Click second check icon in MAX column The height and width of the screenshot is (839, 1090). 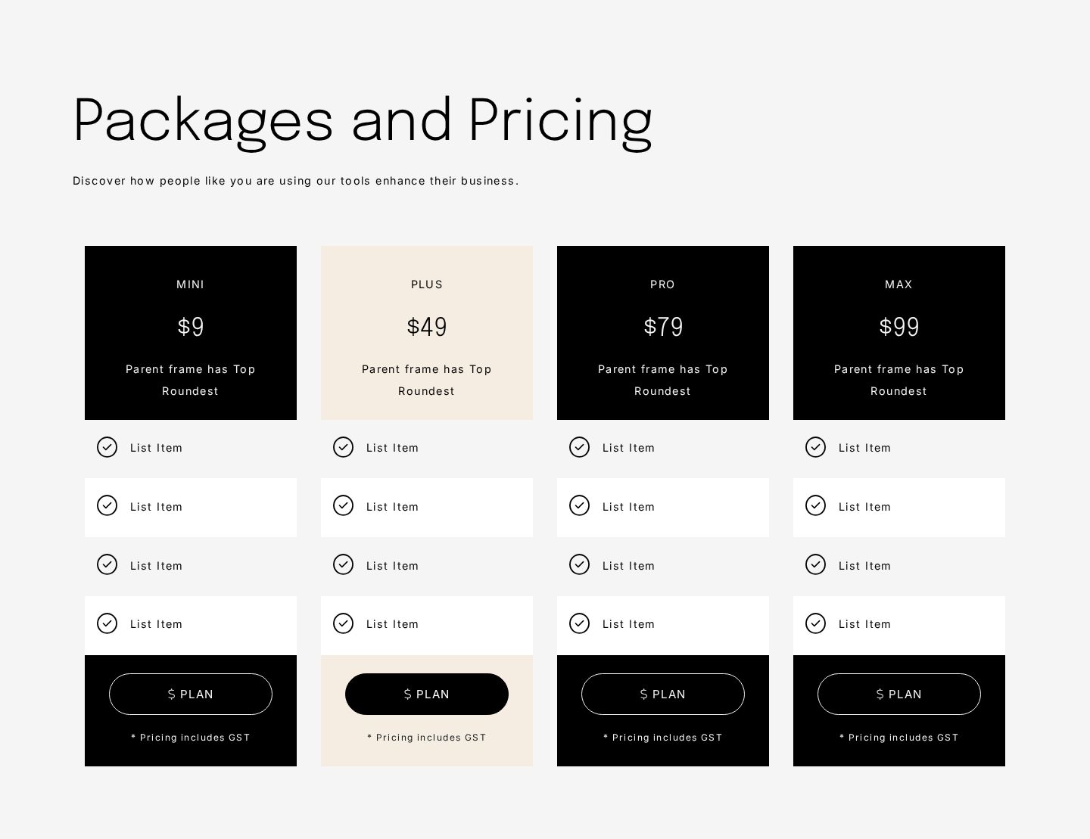816,505
